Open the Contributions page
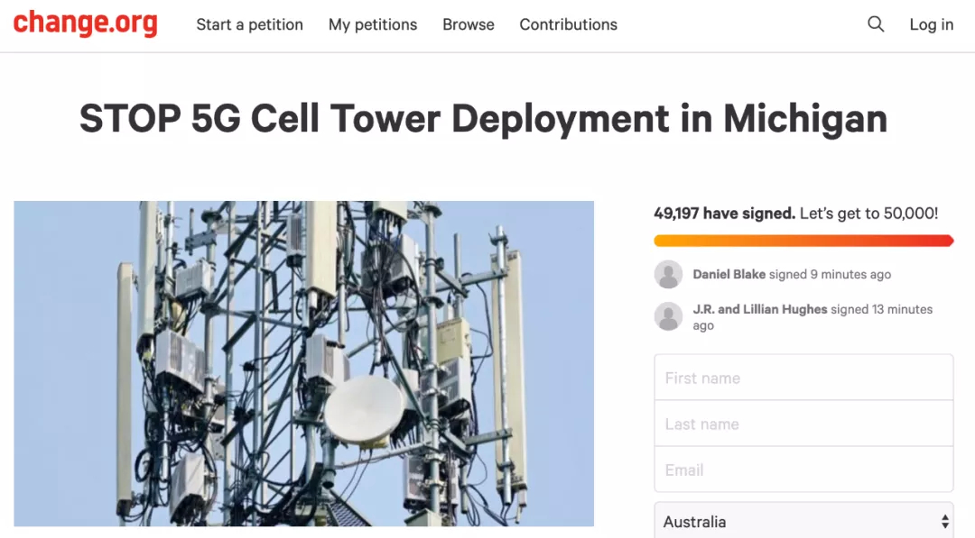The width and height of the screenshot is (975, 538). point(569,24)
